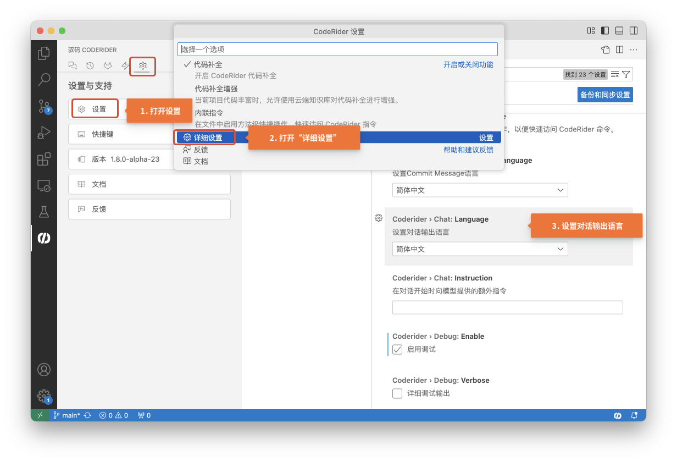Open the Remote Explorer view
The height and width of the screenshot is (462, 677).
click(x=43, y=185)
